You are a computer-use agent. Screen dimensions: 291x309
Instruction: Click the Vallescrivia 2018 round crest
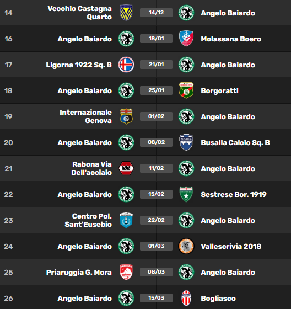click(186, 246)
